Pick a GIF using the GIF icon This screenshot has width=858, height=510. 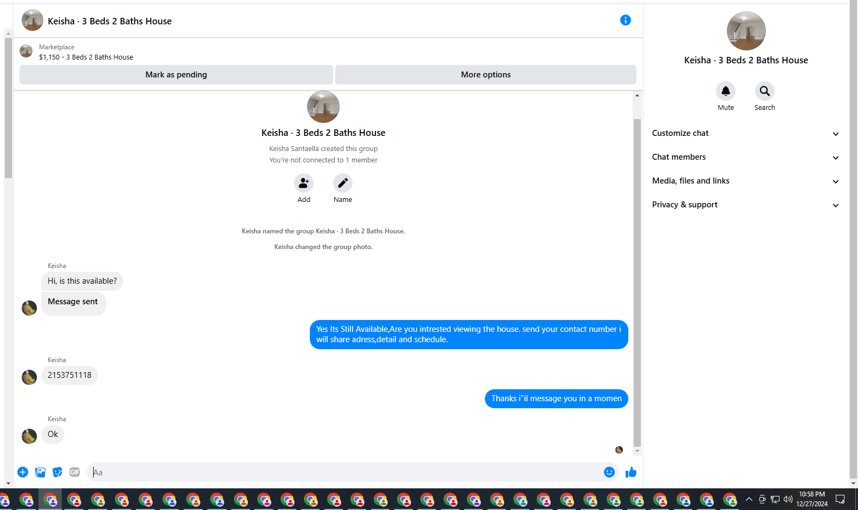click(75, 472)
